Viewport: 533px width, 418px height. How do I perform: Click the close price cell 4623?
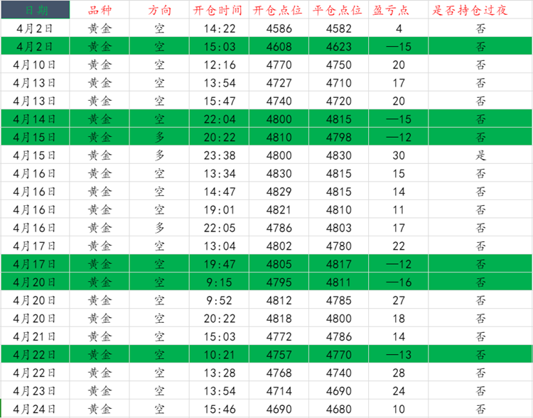339,46
